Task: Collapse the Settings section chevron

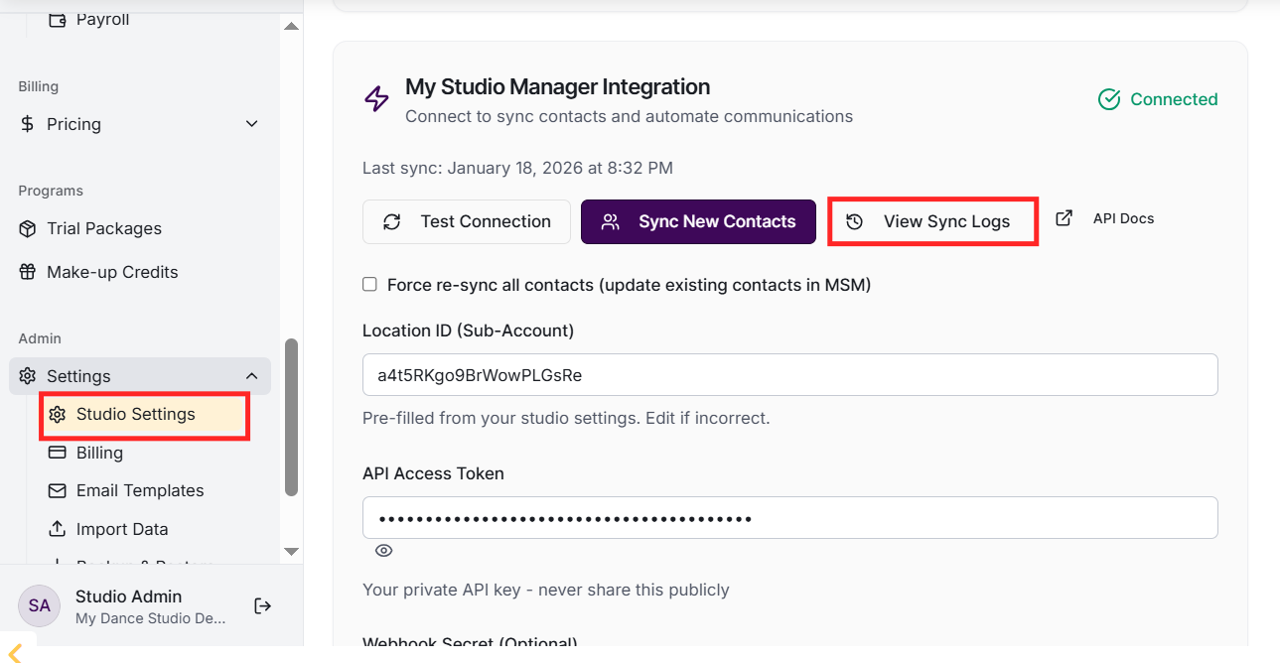Action: [252, 376]
